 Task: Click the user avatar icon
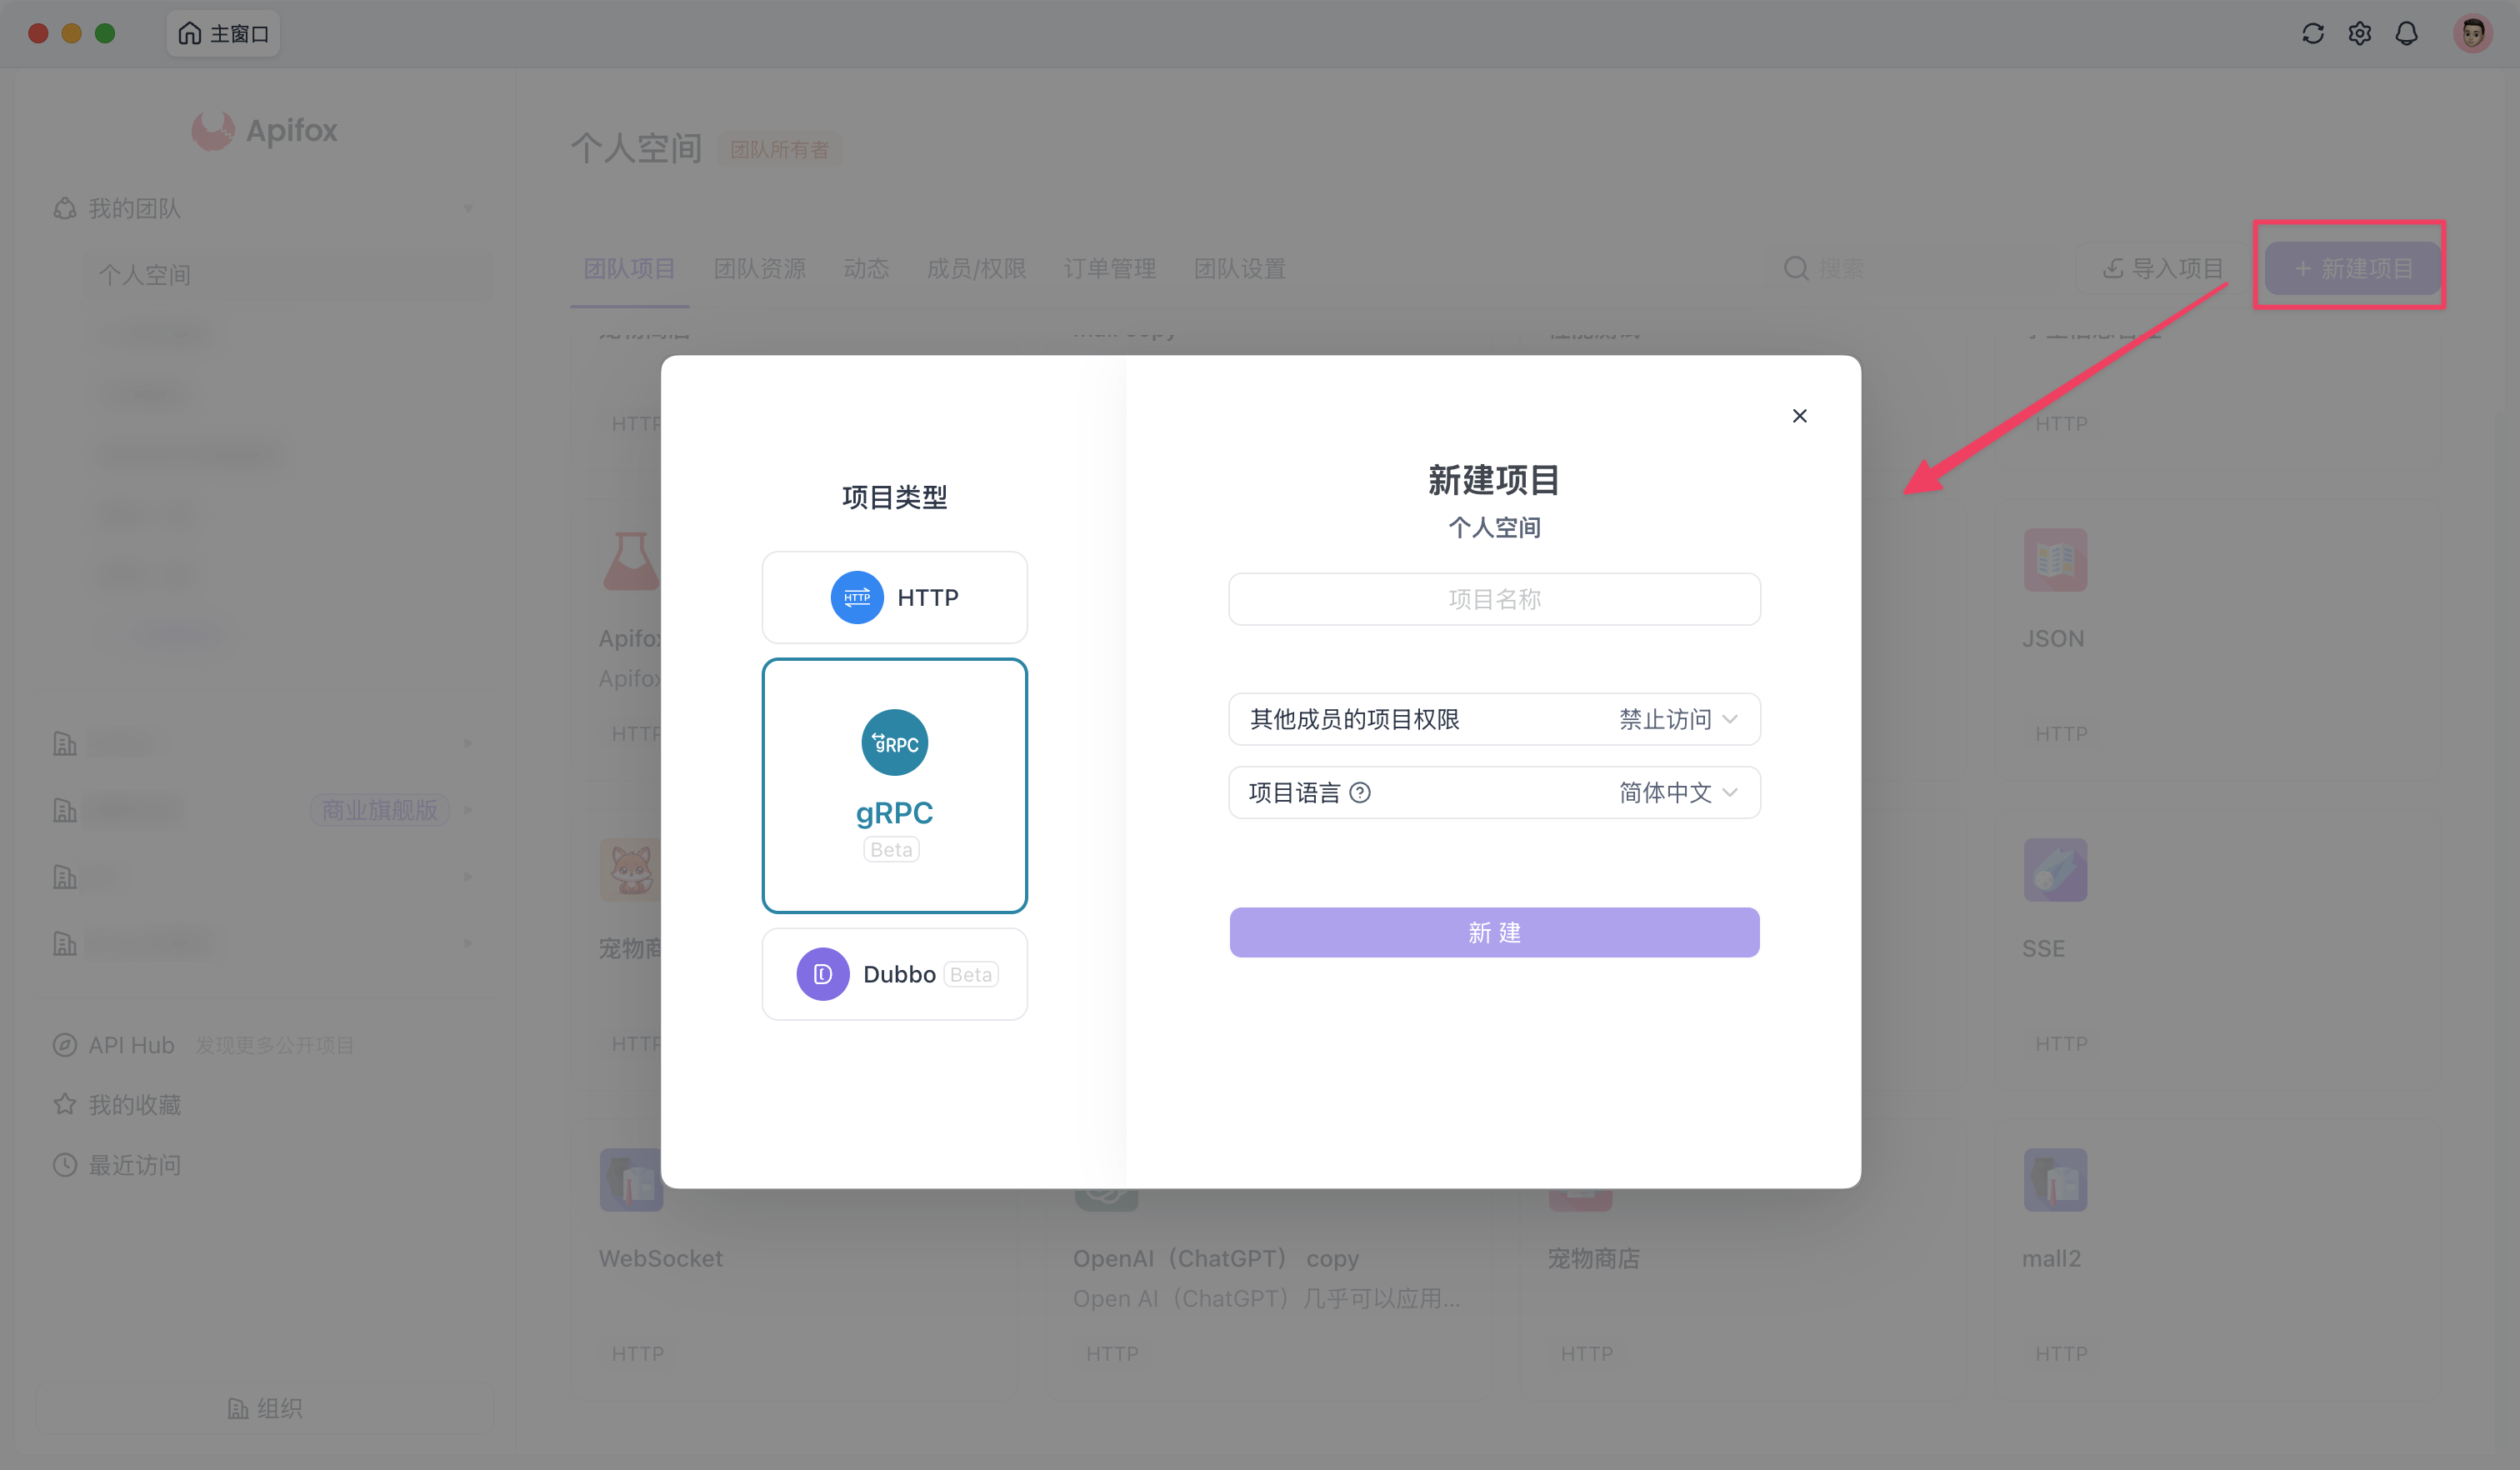2472,34
